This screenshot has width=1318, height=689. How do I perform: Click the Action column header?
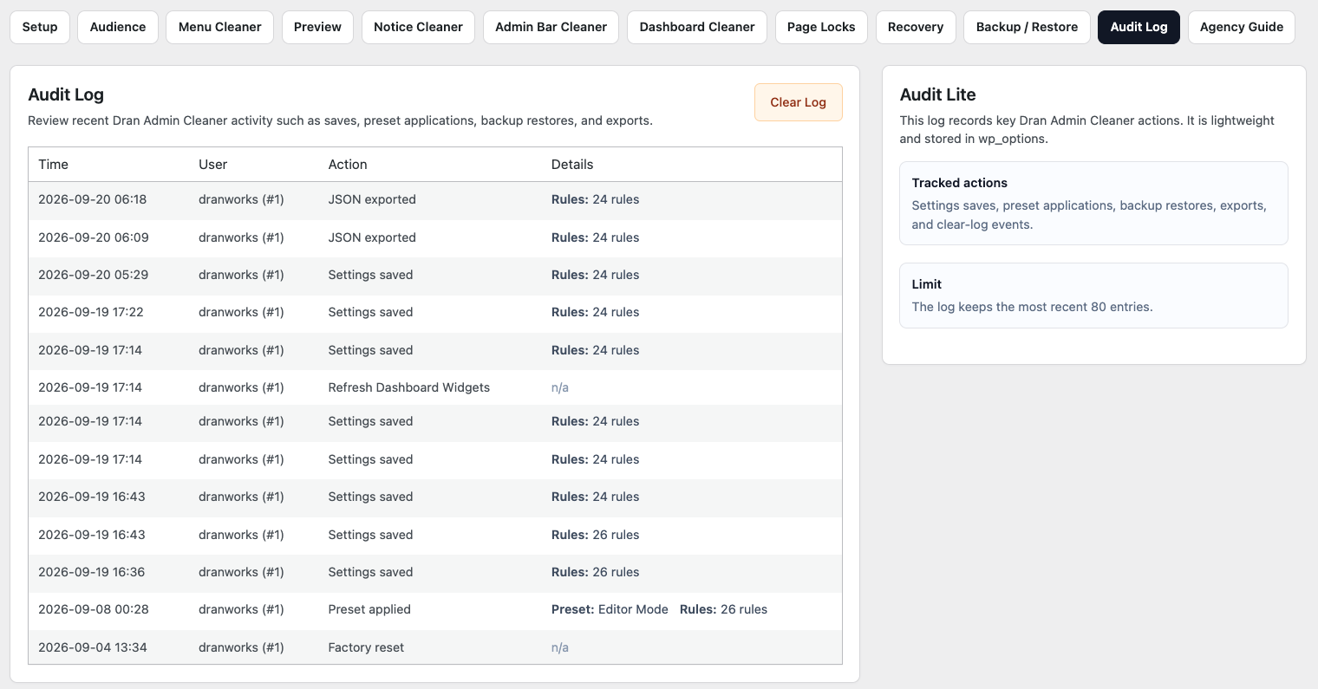(348, 165)
